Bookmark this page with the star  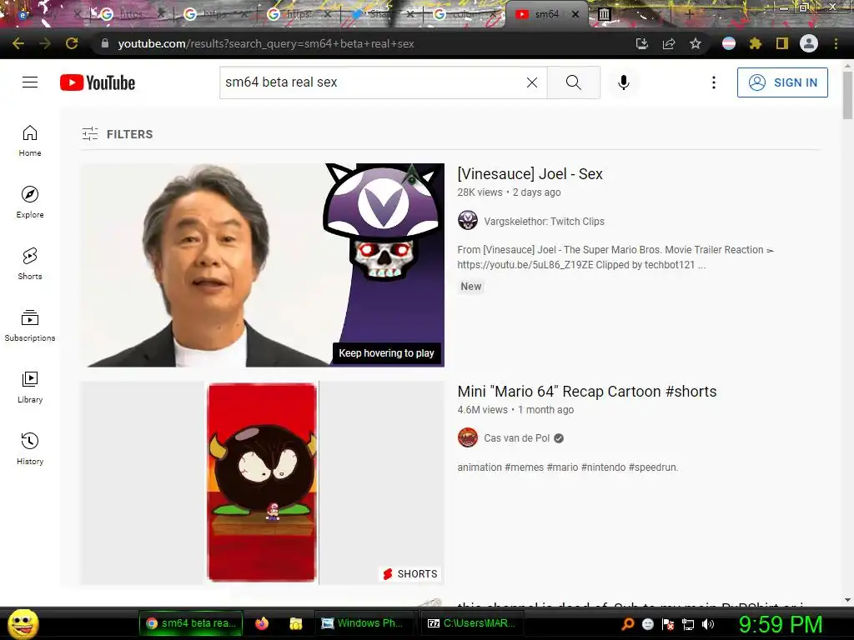point(696,43)
